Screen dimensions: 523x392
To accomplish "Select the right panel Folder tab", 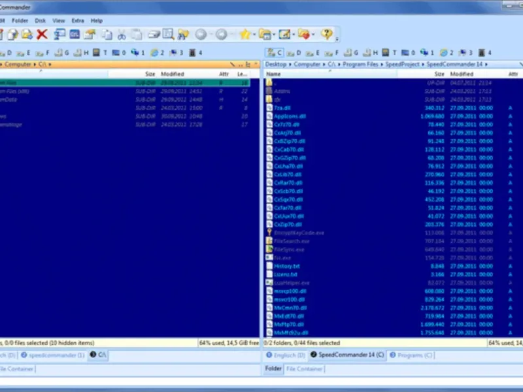I will click(273, 368).
